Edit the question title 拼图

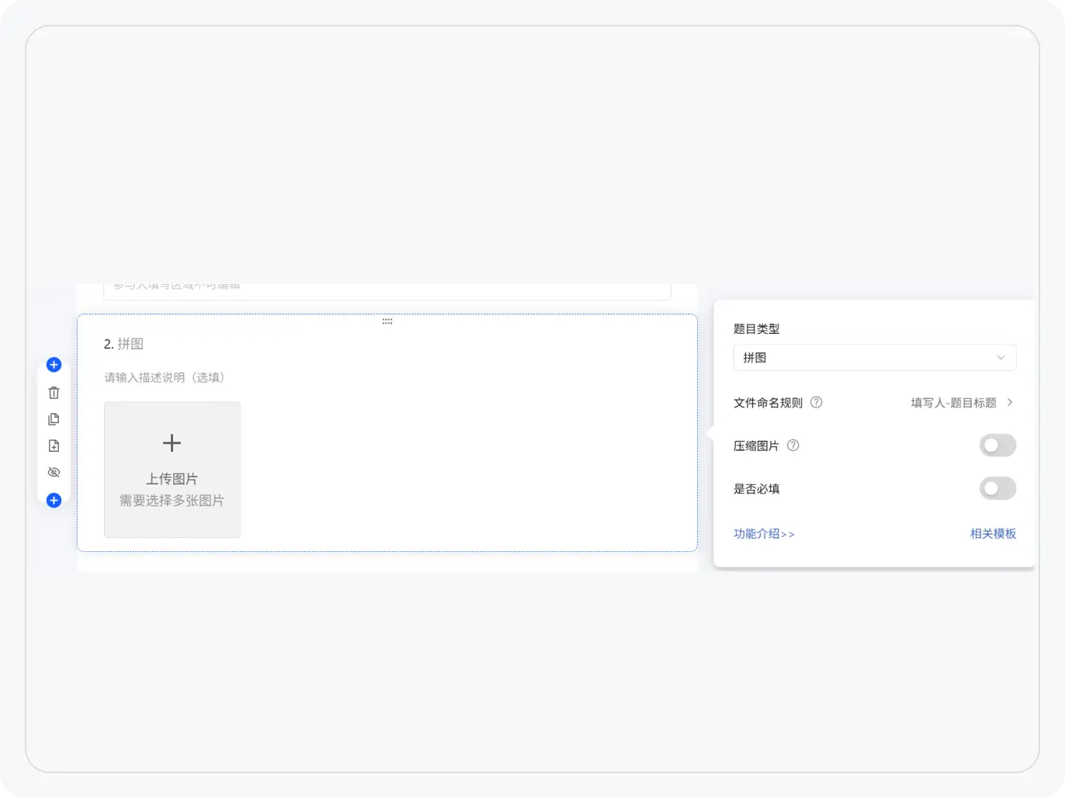click(x=130, y=344)
